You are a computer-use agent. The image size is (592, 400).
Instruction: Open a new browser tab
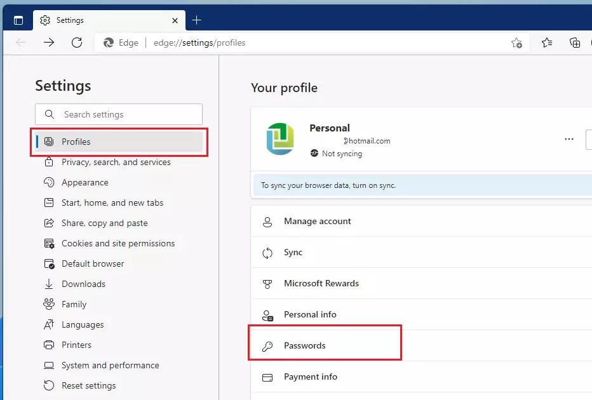pyautogui.click(x=196, y=20)
